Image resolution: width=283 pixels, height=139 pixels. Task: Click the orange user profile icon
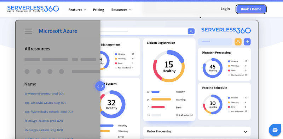coord(238,42)
